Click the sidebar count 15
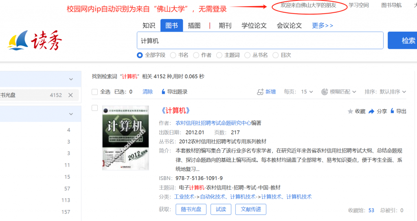This screenshot has width=417, height=221. [67, 177]
